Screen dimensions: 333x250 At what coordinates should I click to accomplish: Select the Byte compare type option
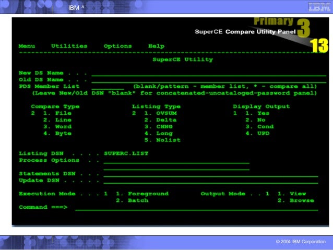(57, 134)
